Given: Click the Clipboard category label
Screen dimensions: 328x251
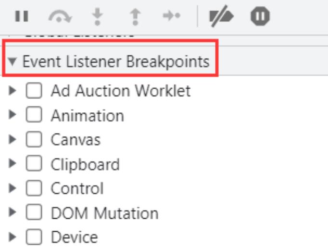Looking at the screenshot, I should 85,164.
